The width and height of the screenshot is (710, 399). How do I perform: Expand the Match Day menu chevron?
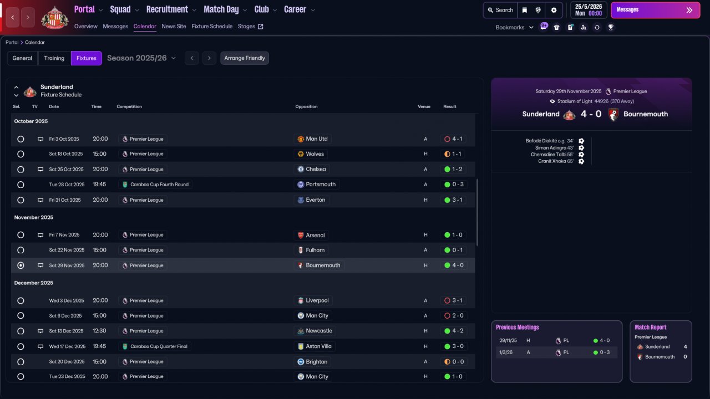coord(245,10)
